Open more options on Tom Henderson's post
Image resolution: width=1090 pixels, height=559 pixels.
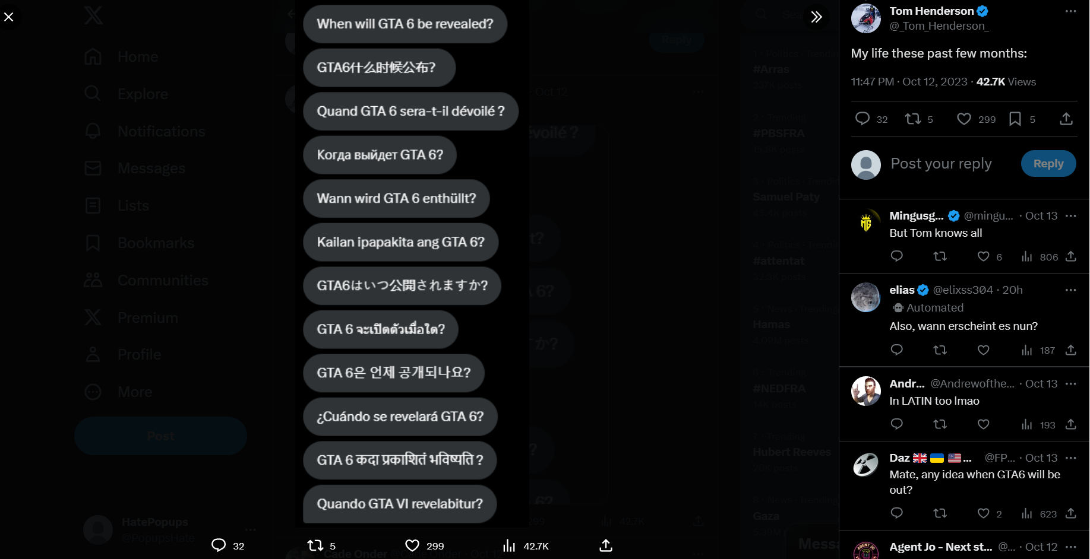1070,11
